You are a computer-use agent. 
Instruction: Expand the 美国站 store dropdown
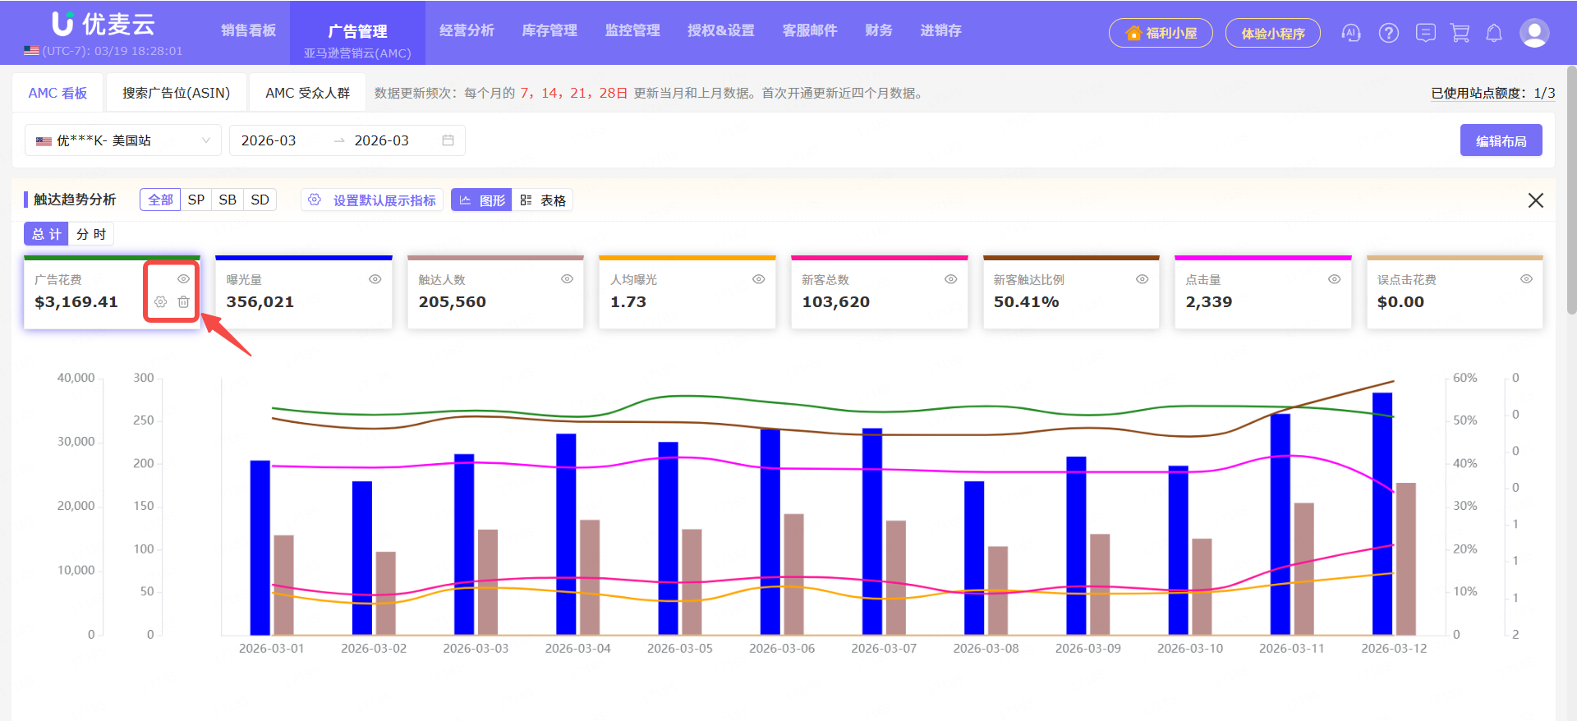point(123,140)
